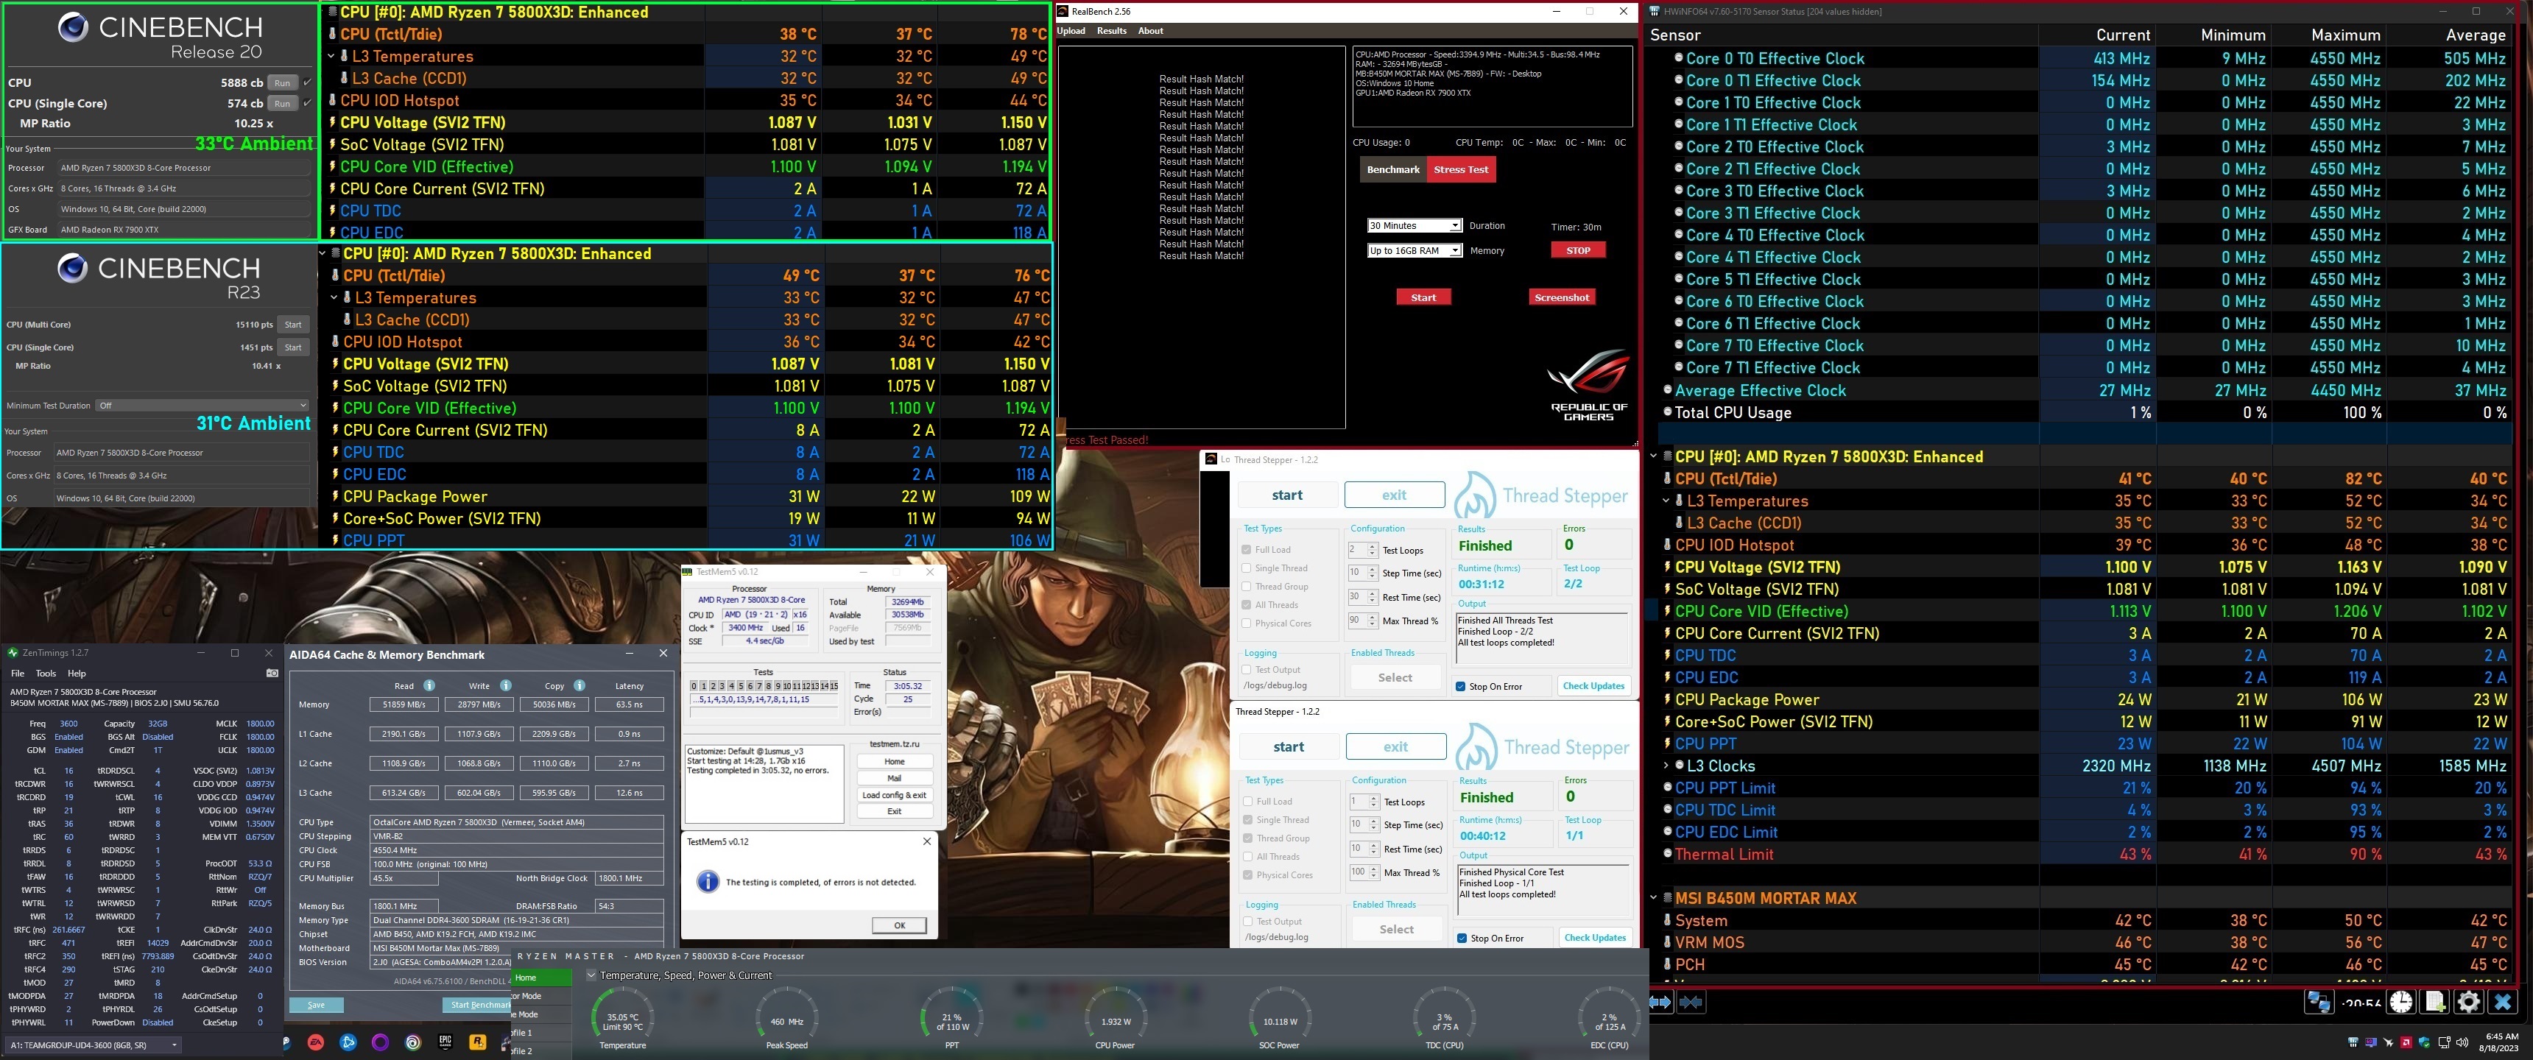Enable Full Load in lower Thread Stepper
2533x1060 pixels.
[x=1248, y=802]
